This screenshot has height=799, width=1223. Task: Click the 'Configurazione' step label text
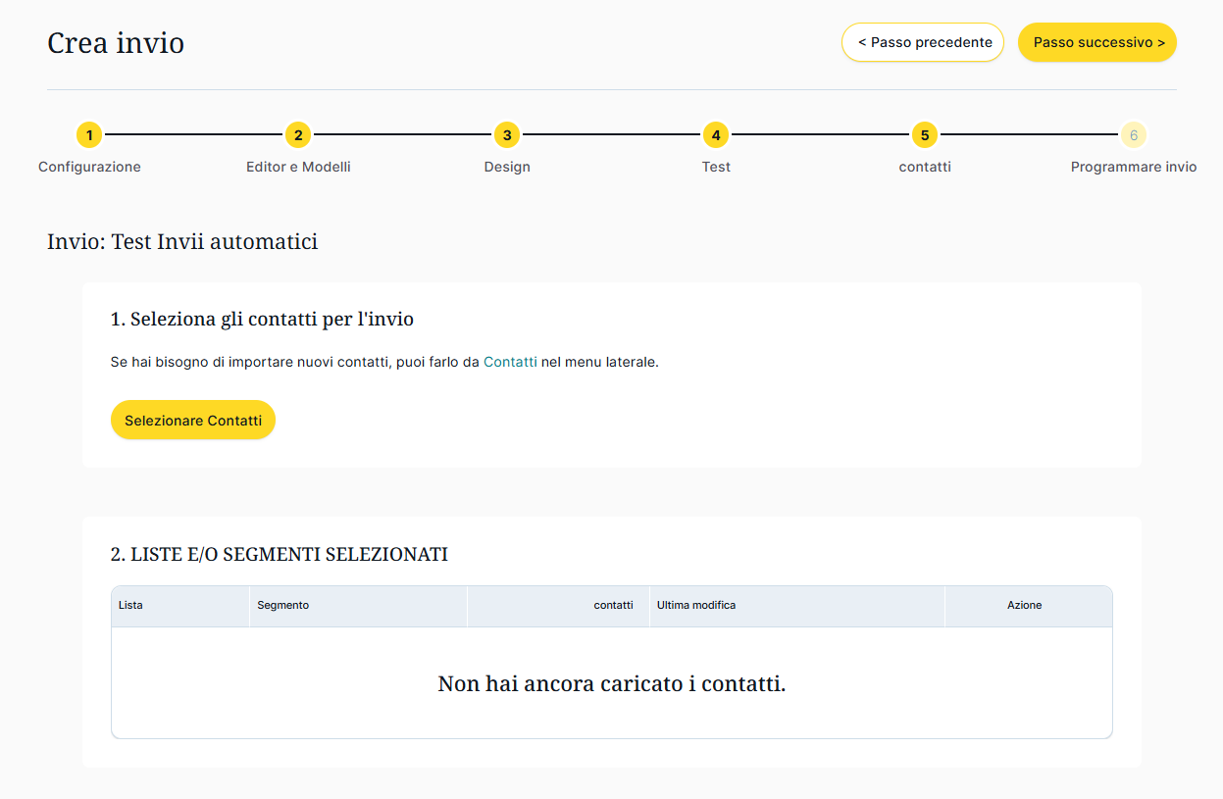click(89, 167)
